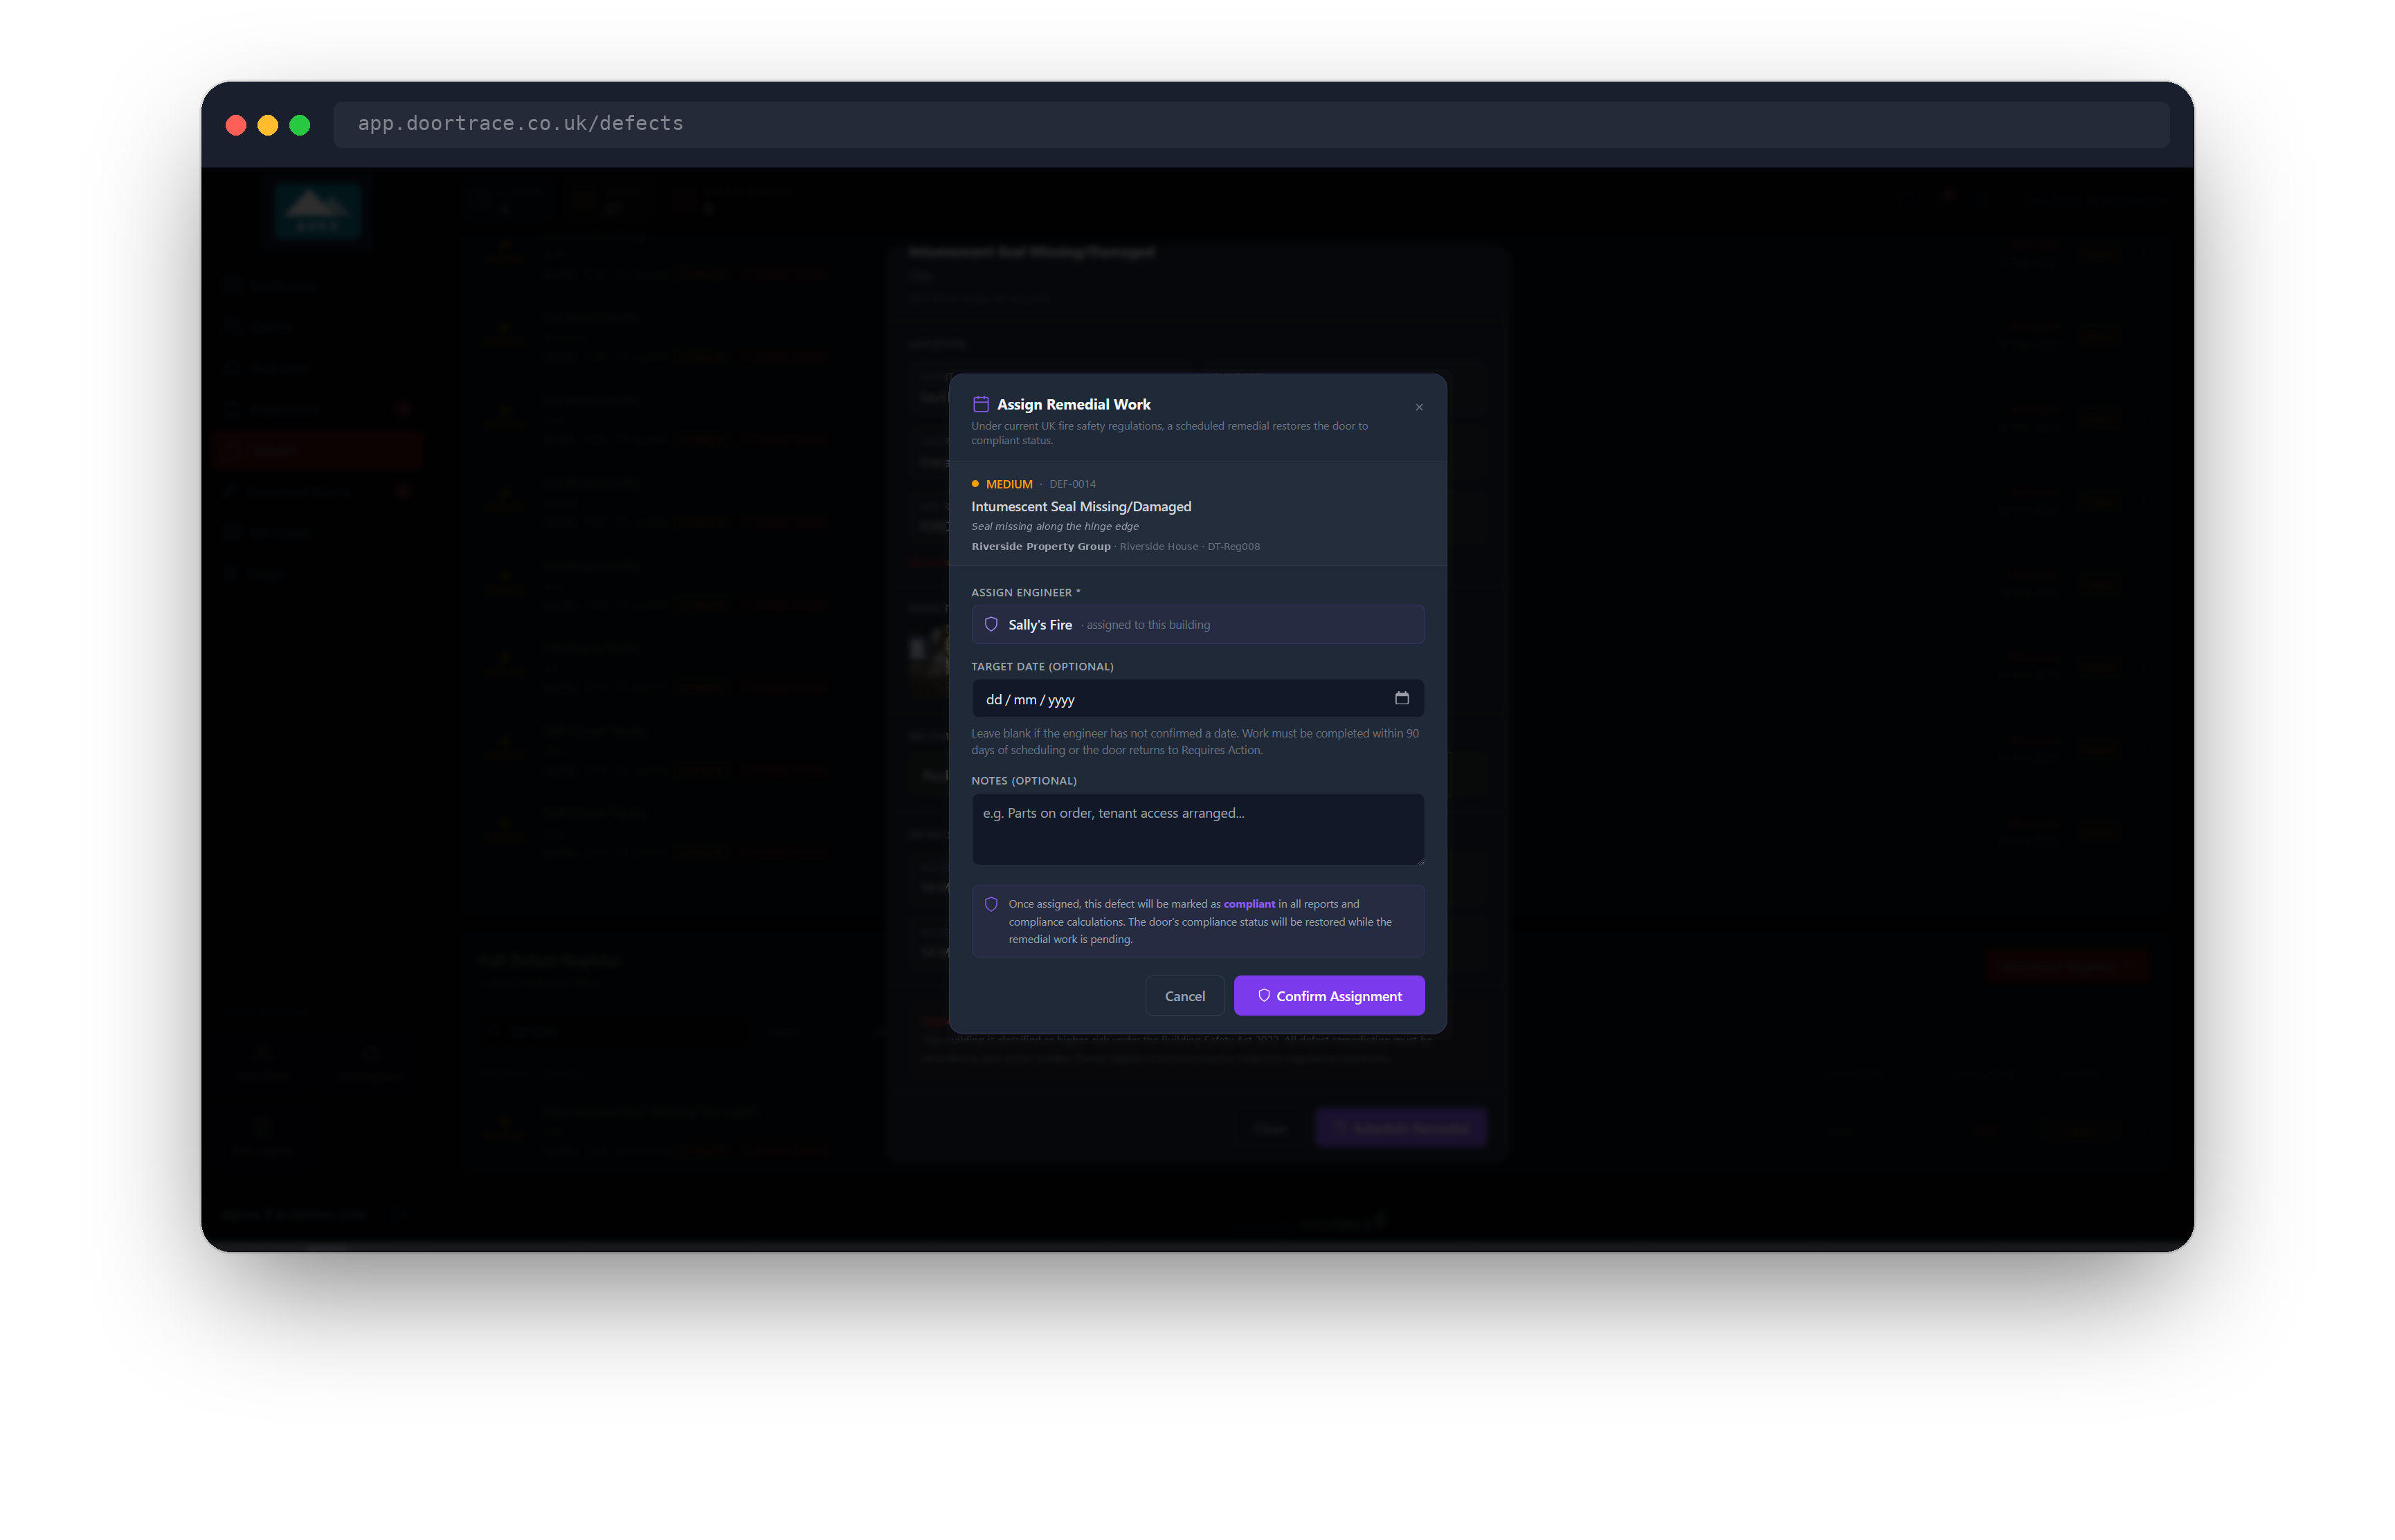The height and width of the screenshot is (1540, 2395).
Task: Close the Assign Remedial Work dialog
Action: point(1418,407)
